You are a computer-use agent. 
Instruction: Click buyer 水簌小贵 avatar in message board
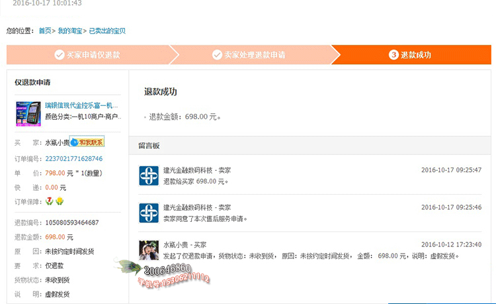[149, 250]
